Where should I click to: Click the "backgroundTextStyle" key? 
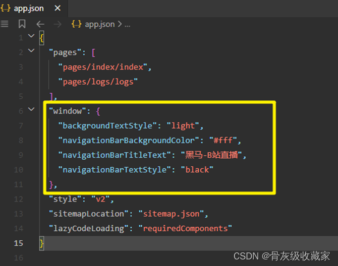(x=107, y=125)
